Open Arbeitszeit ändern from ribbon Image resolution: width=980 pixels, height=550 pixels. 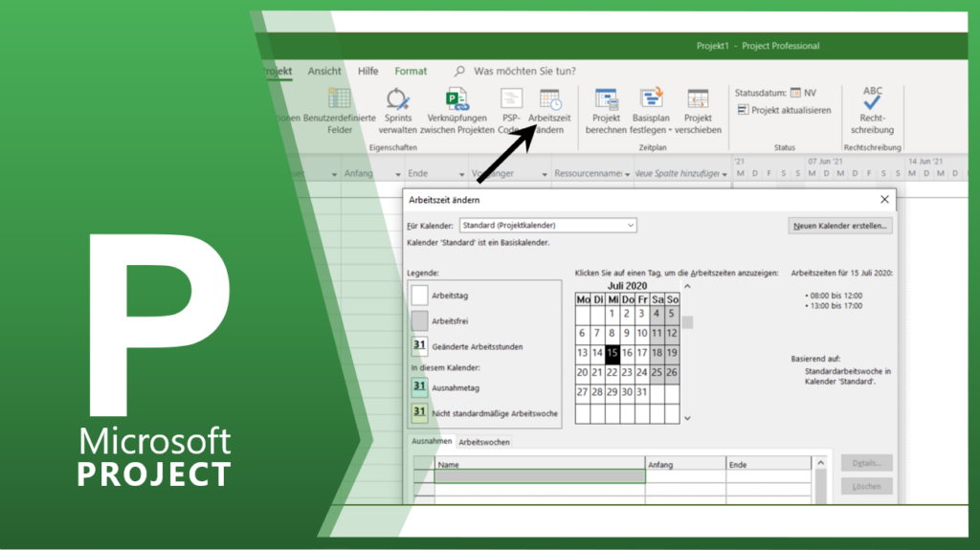[549, 111]
